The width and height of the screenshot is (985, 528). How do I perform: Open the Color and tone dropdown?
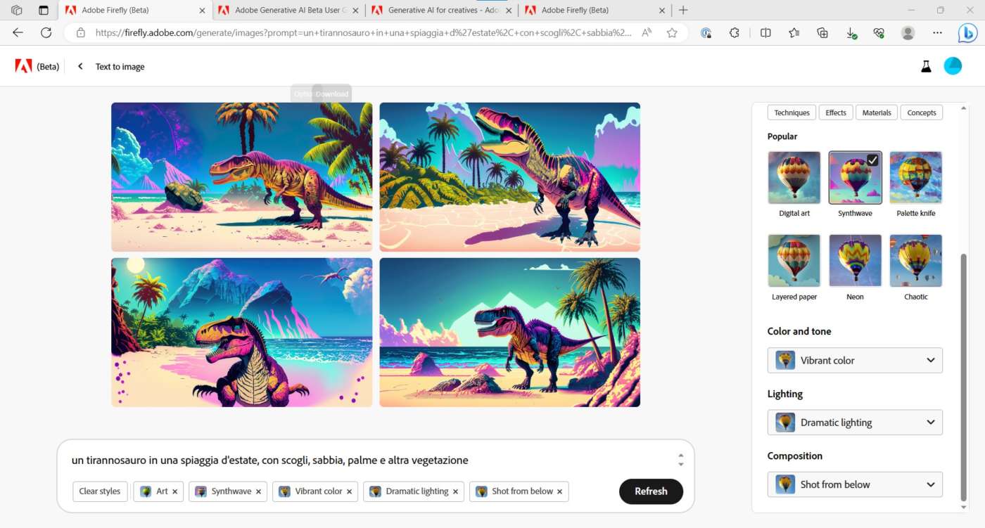pyautogui.click(x=855, y=360)
